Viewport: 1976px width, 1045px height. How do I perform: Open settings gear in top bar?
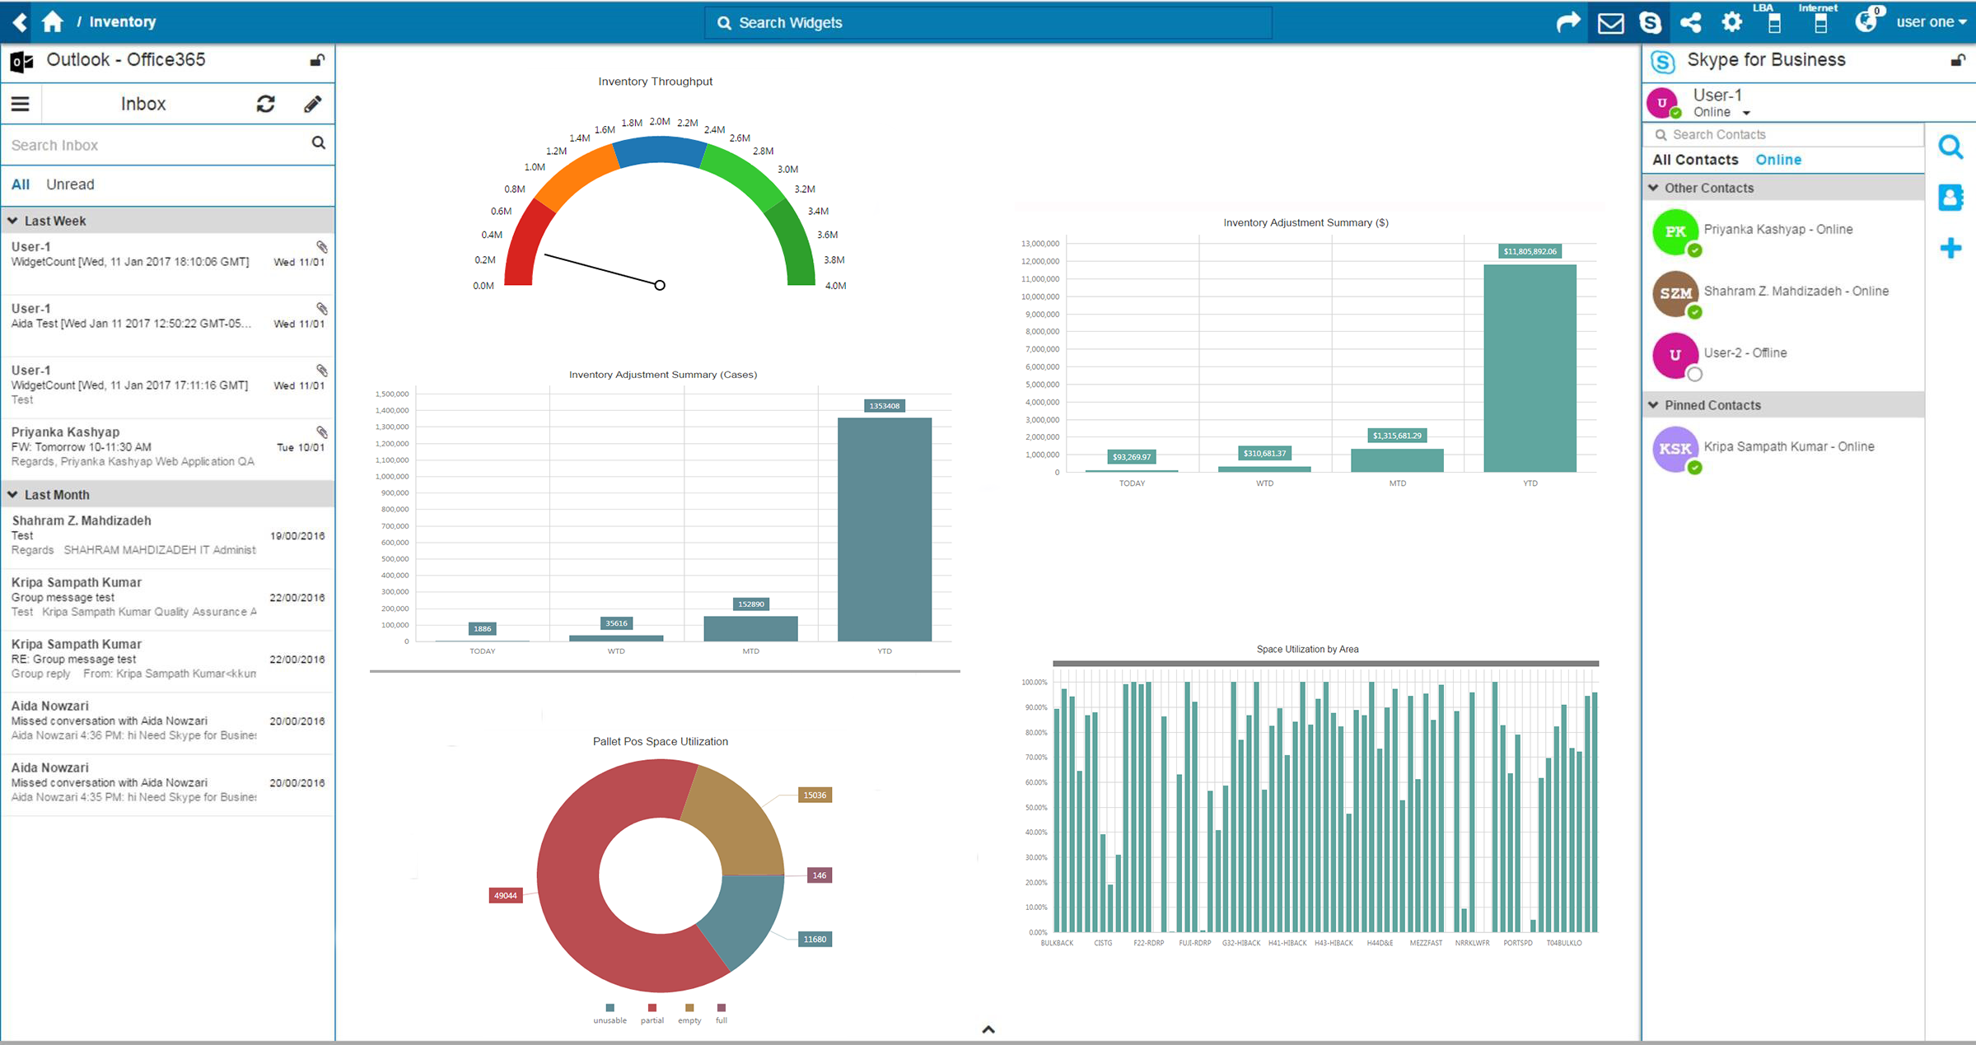tap(1731, 22)
